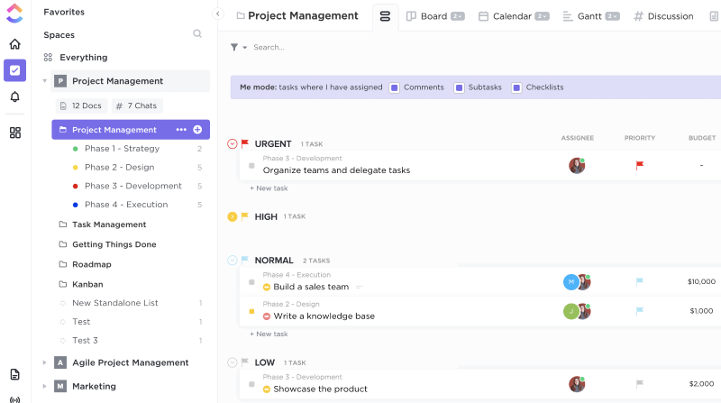Open the ellipsis menu on Project Management list
This screenshot has width=721, height=403.
(181, 130)
